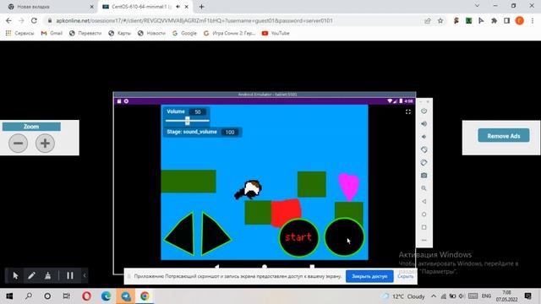Click 'Закрыть доступ' to stop sharing
Image resolution: width=541 pixels, height=304 pixels.
tap(369, 276)
